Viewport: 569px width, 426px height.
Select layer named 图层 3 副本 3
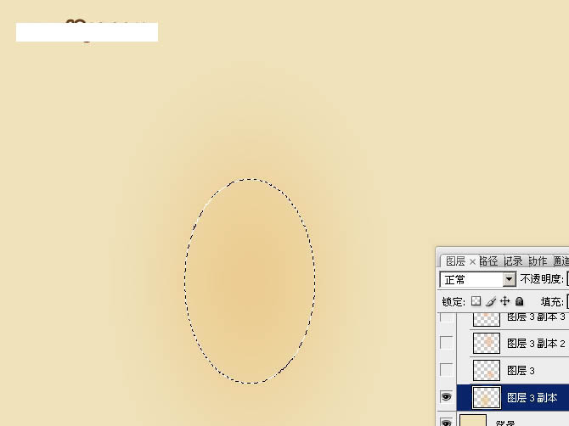pyautogui.click(x=536, y=317)
